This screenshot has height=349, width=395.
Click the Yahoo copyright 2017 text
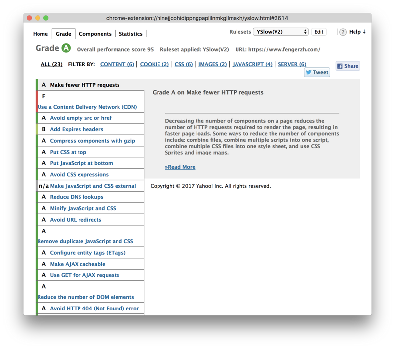point(211,186)
